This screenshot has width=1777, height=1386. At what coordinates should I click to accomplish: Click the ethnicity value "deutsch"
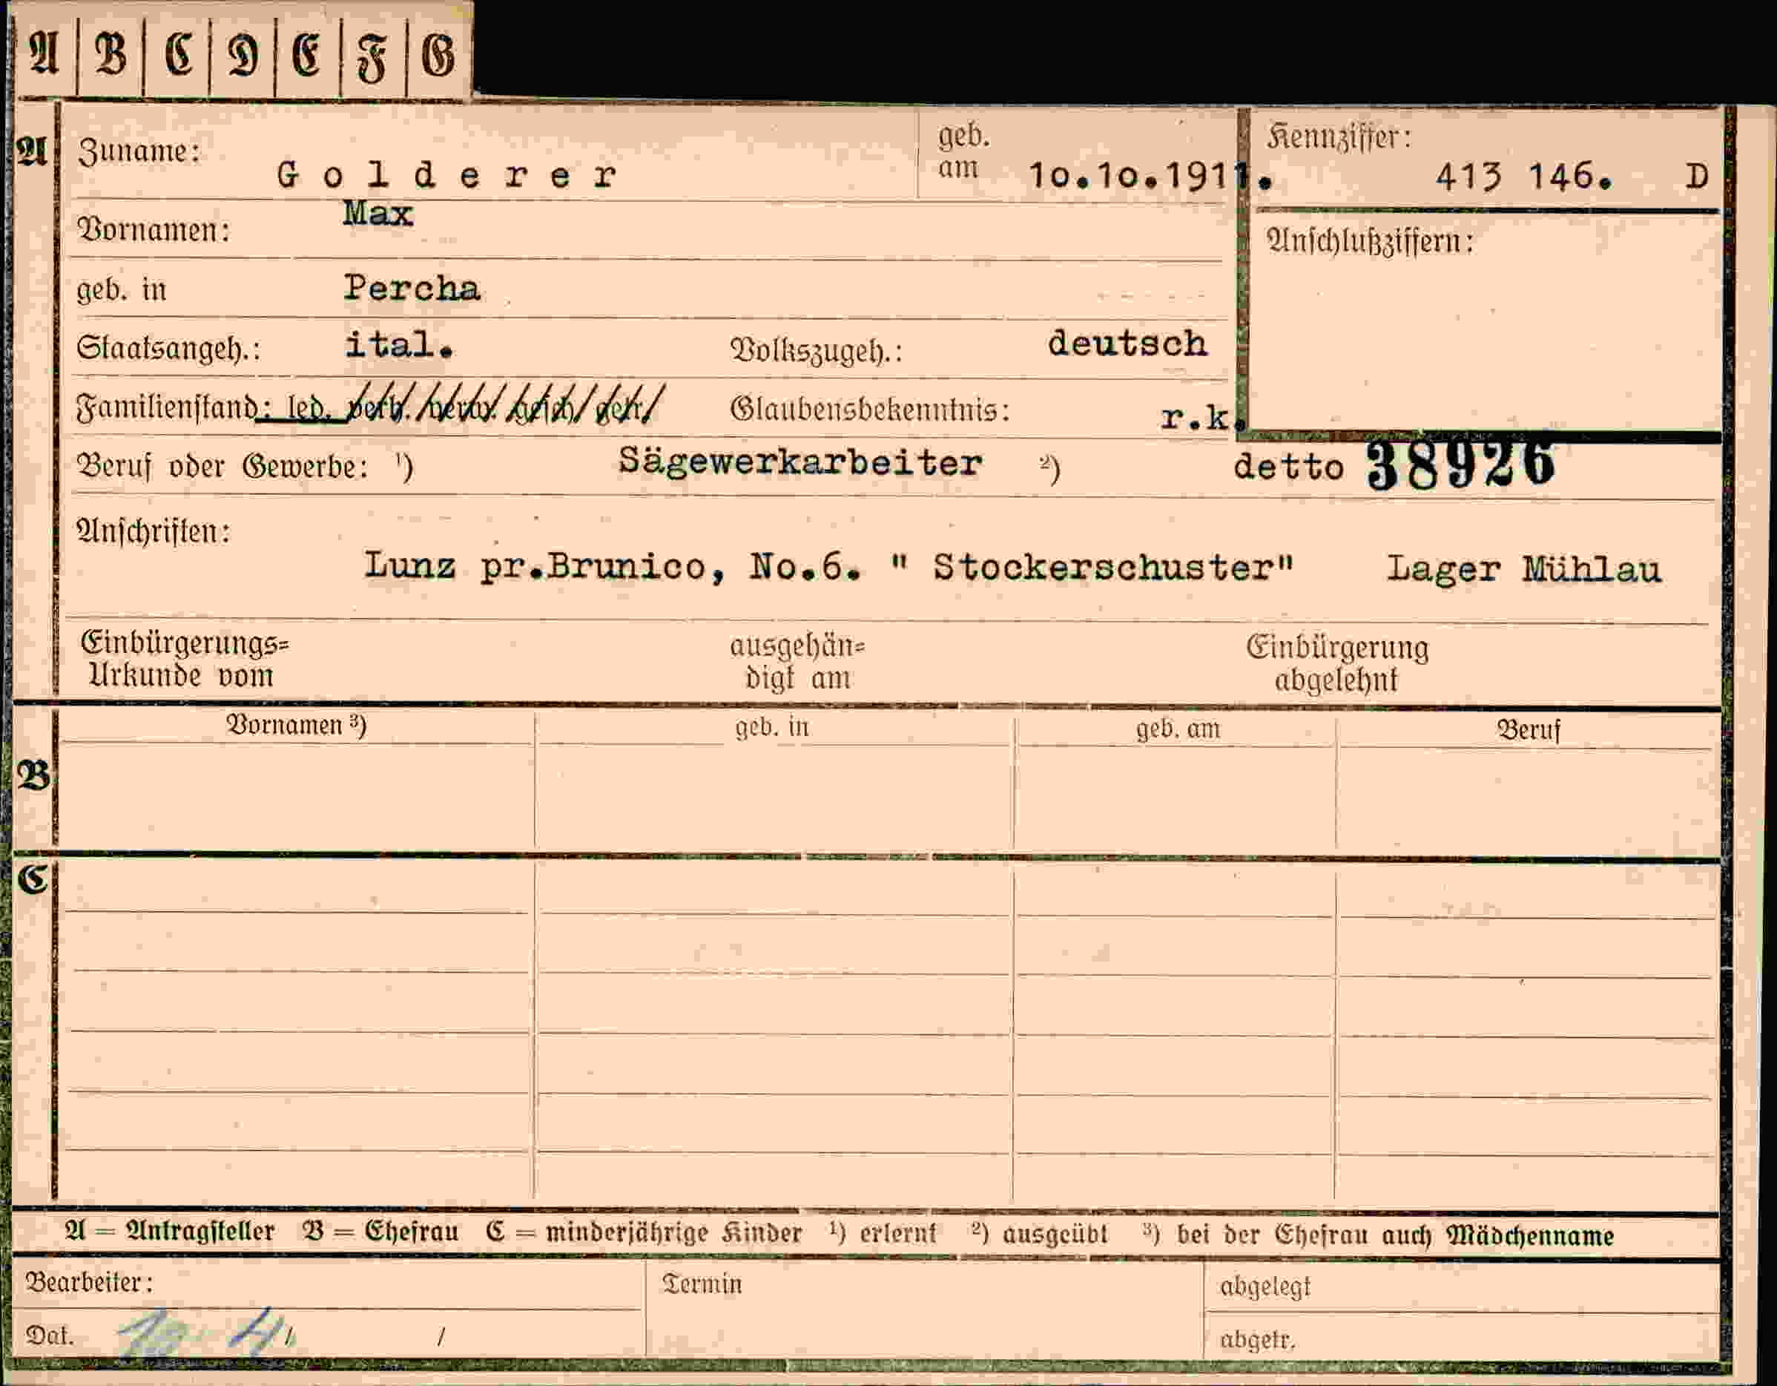(1127, 343)
